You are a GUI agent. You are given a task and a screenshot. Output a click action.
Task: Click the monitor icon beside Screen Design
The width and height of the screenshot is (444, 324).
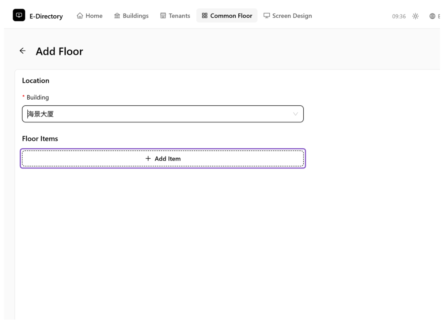[266, 16]
